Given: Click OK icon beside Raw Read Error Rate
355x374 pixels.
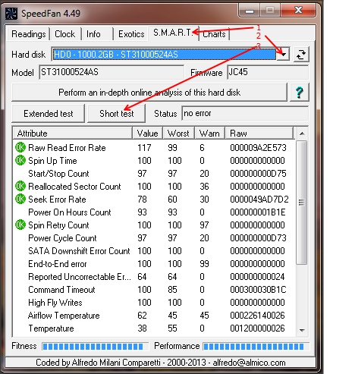Looking at the screenshot, I should pos(20,147).
